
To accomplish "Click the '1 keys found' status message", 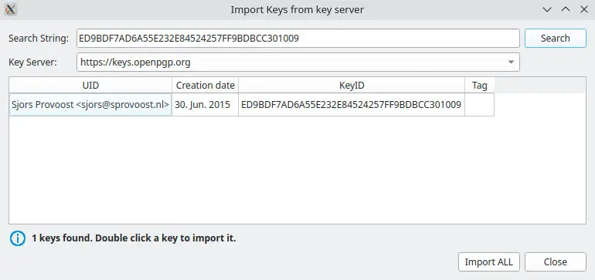I will click(134, 238).
